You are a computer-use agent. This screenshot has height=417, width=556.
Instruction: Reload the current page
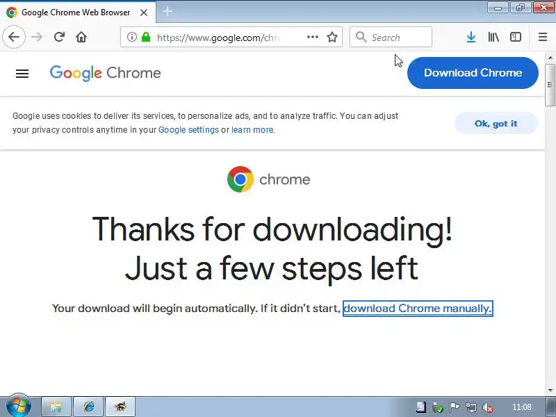(x=59, y=37)
